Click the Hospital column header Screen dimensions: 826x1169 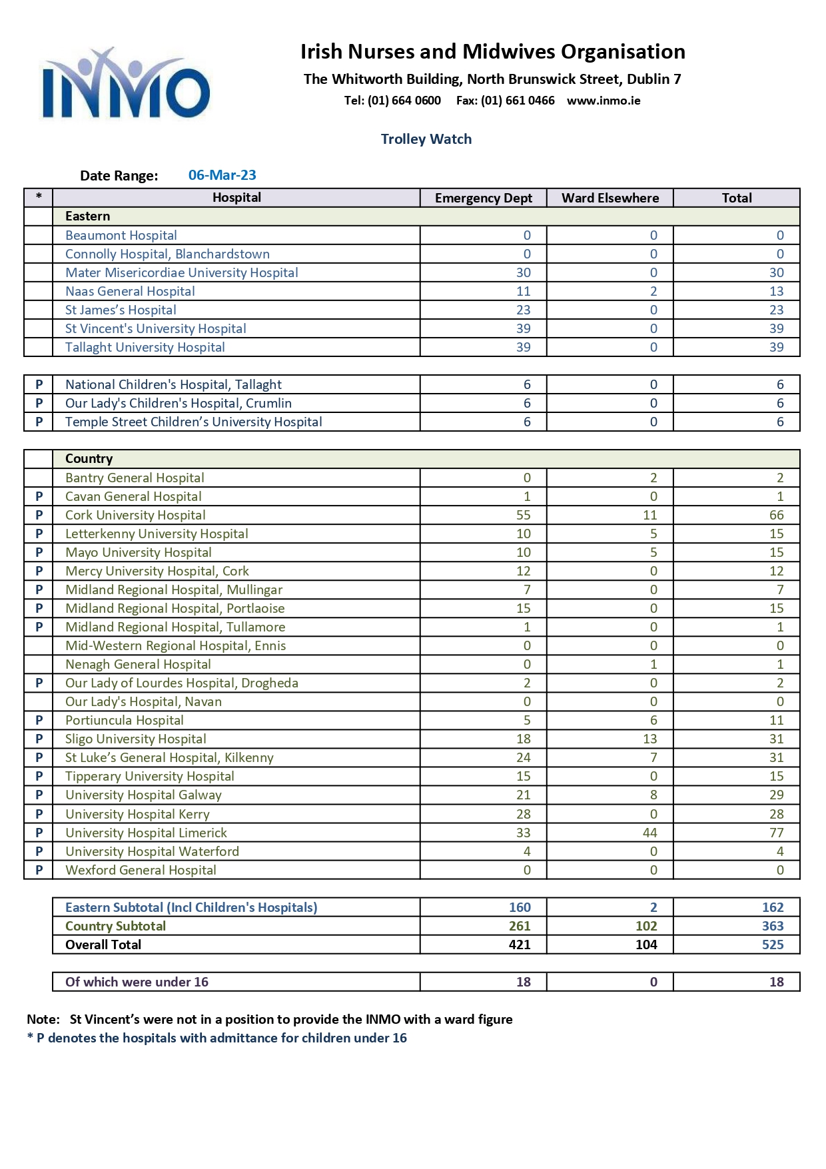(236, 197)
